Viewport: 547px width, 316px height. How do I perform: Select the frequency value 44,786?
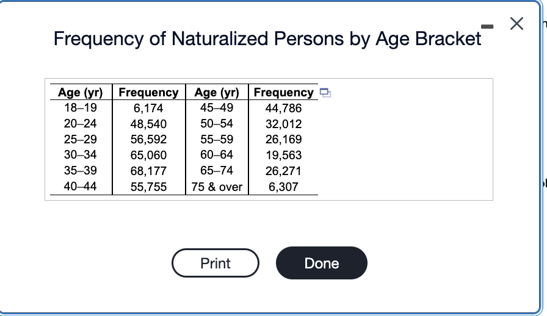coord(284,108)
